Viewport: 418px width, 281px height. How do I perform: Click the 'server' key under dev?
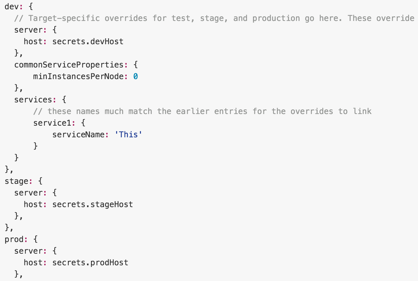[x=28, y=30]
